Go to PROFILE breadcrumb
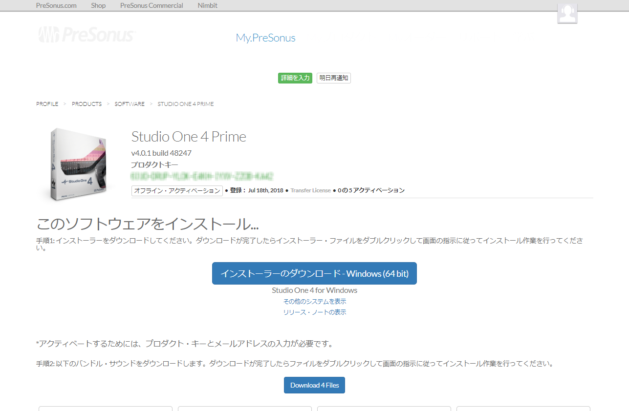This screenshot has width=629, height=411. tap(47, 104)
